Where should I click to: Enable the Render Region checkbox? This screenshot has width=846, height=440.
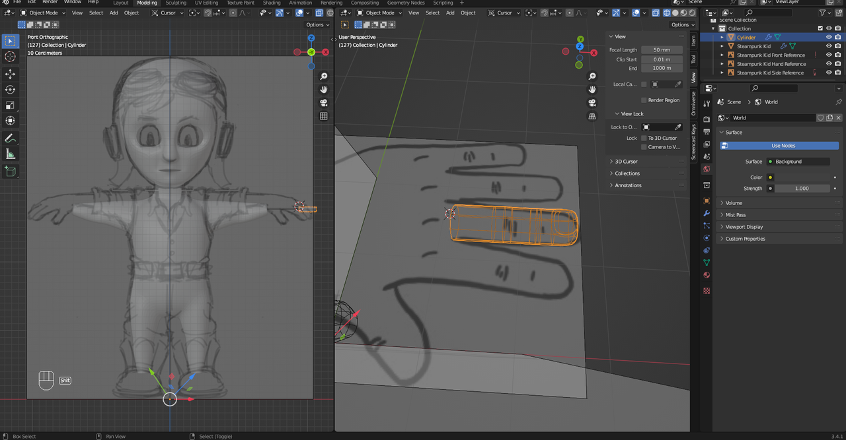click(644, 100)
